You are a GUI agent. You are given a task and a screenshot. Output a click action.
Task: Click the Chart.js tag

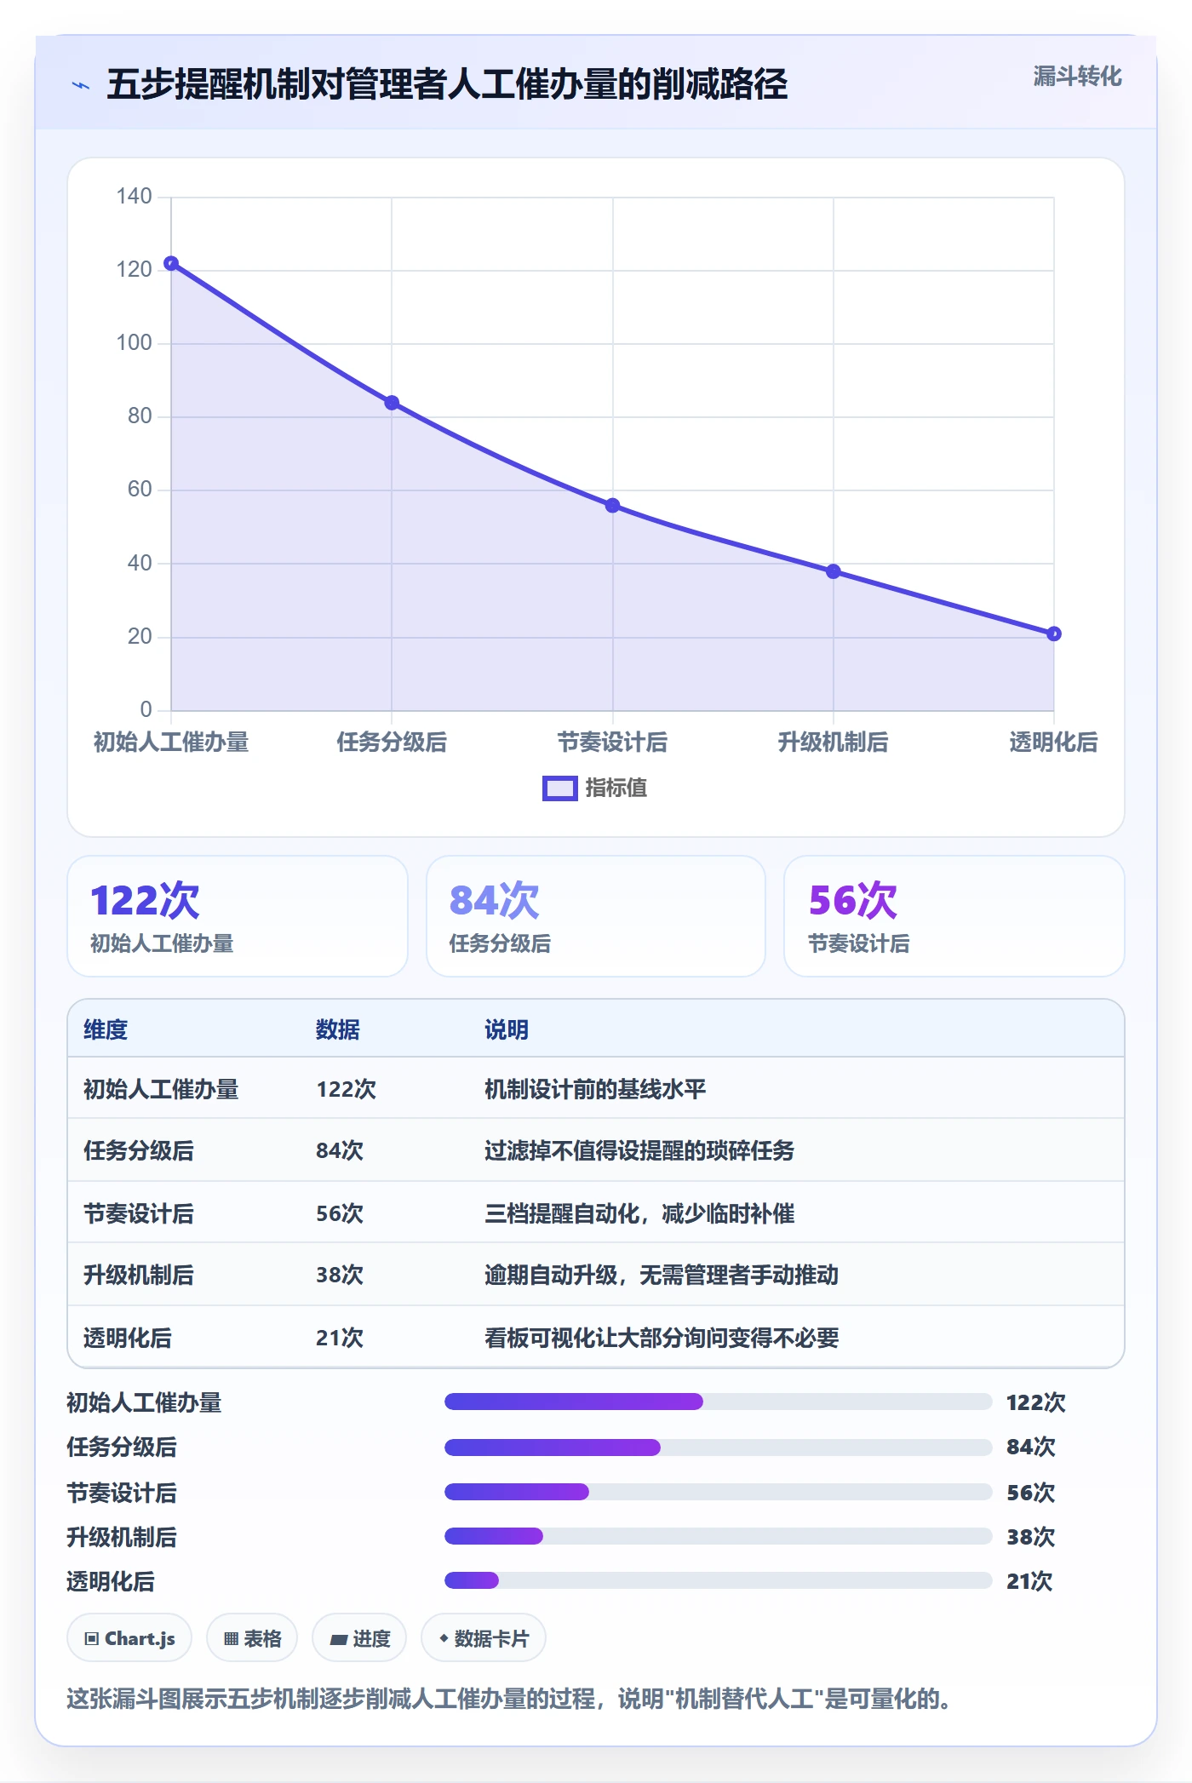click(129, 1638)
